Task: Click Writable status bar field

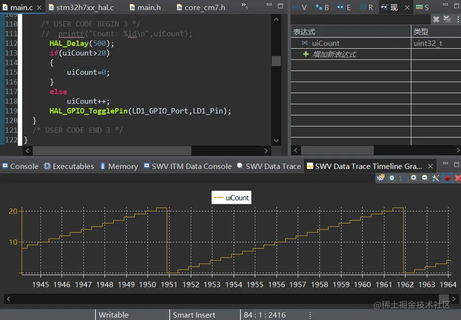Action: [x=114, y=315]
